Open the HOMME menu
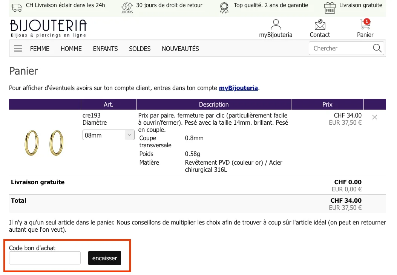Viewport: 397px width, 275px height. point(71,49)
